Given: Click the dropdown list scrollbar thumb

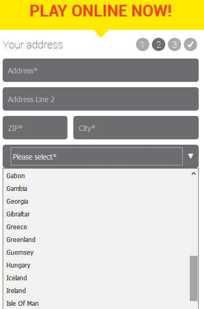Looking at the screenshot, I should (193, 278).
